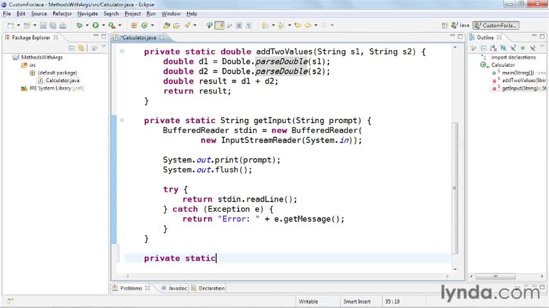Select getInput(String) in Outline
The height and width of the screenshot is (308, 549).
pyautogui.click(x=519, y=89)
